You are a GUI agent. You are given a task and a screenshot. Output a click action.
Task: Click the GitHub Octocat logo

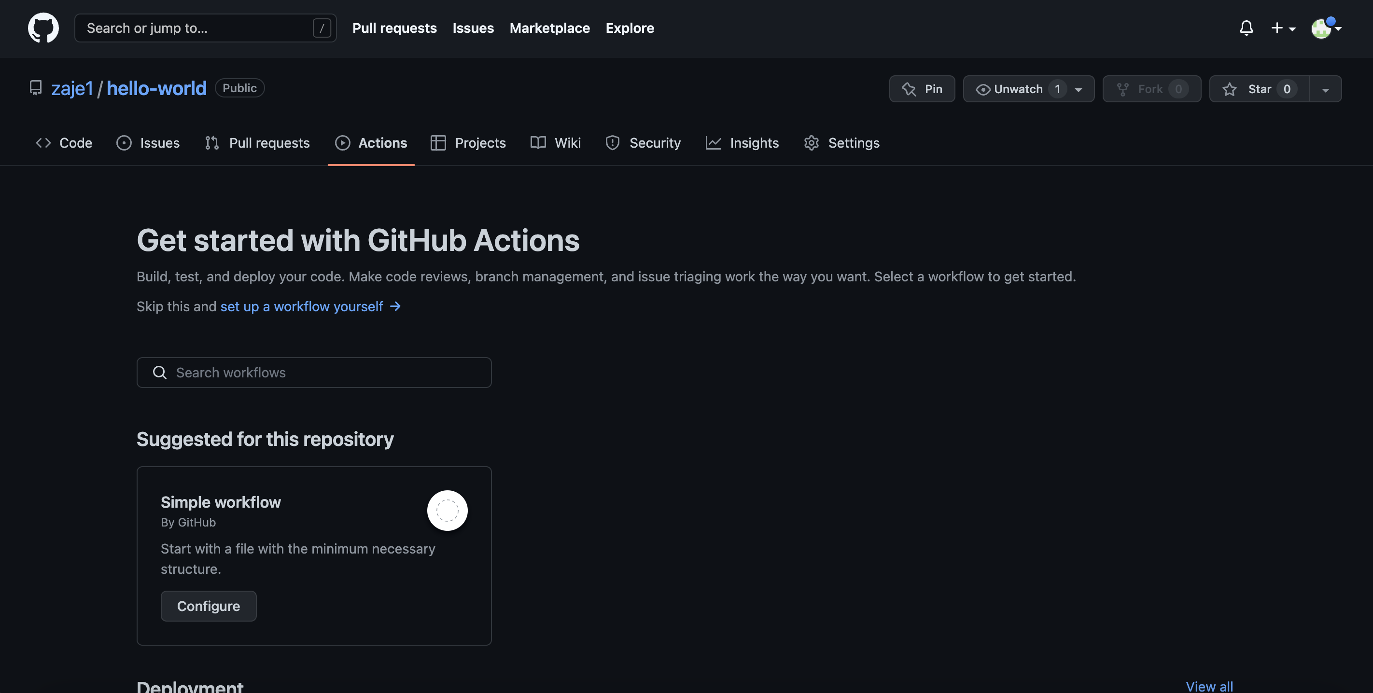point(43,28)
